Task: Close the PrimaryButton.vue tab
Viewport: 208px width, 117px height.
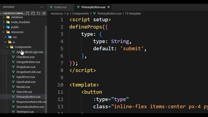Action: tap(109, 7)
